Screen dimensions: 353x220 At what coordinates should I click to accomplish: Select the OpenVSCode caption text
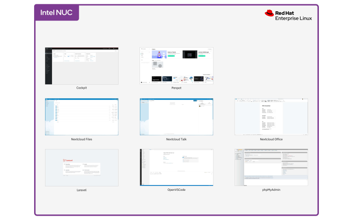(176, 190)
